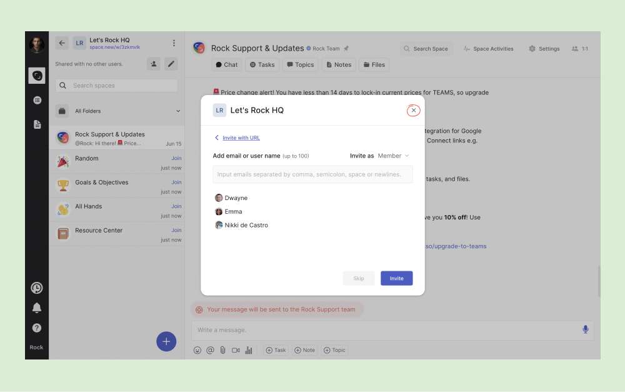
Task: Go back using the sidebar arrow
Action: tap(62, 43)
